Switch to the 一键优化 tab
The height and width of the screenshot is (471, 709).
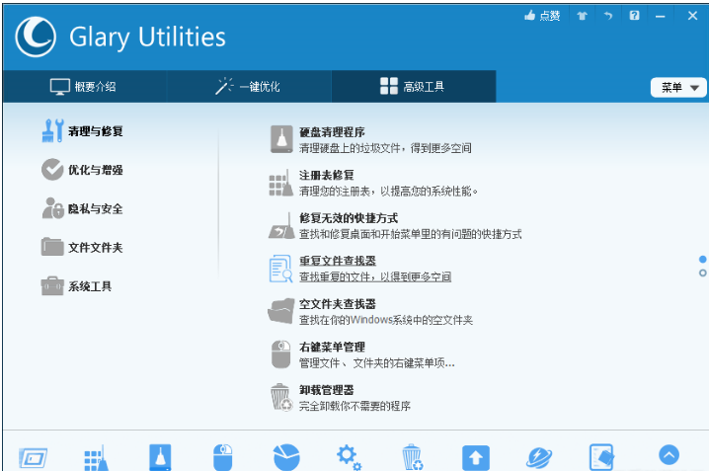248,86
